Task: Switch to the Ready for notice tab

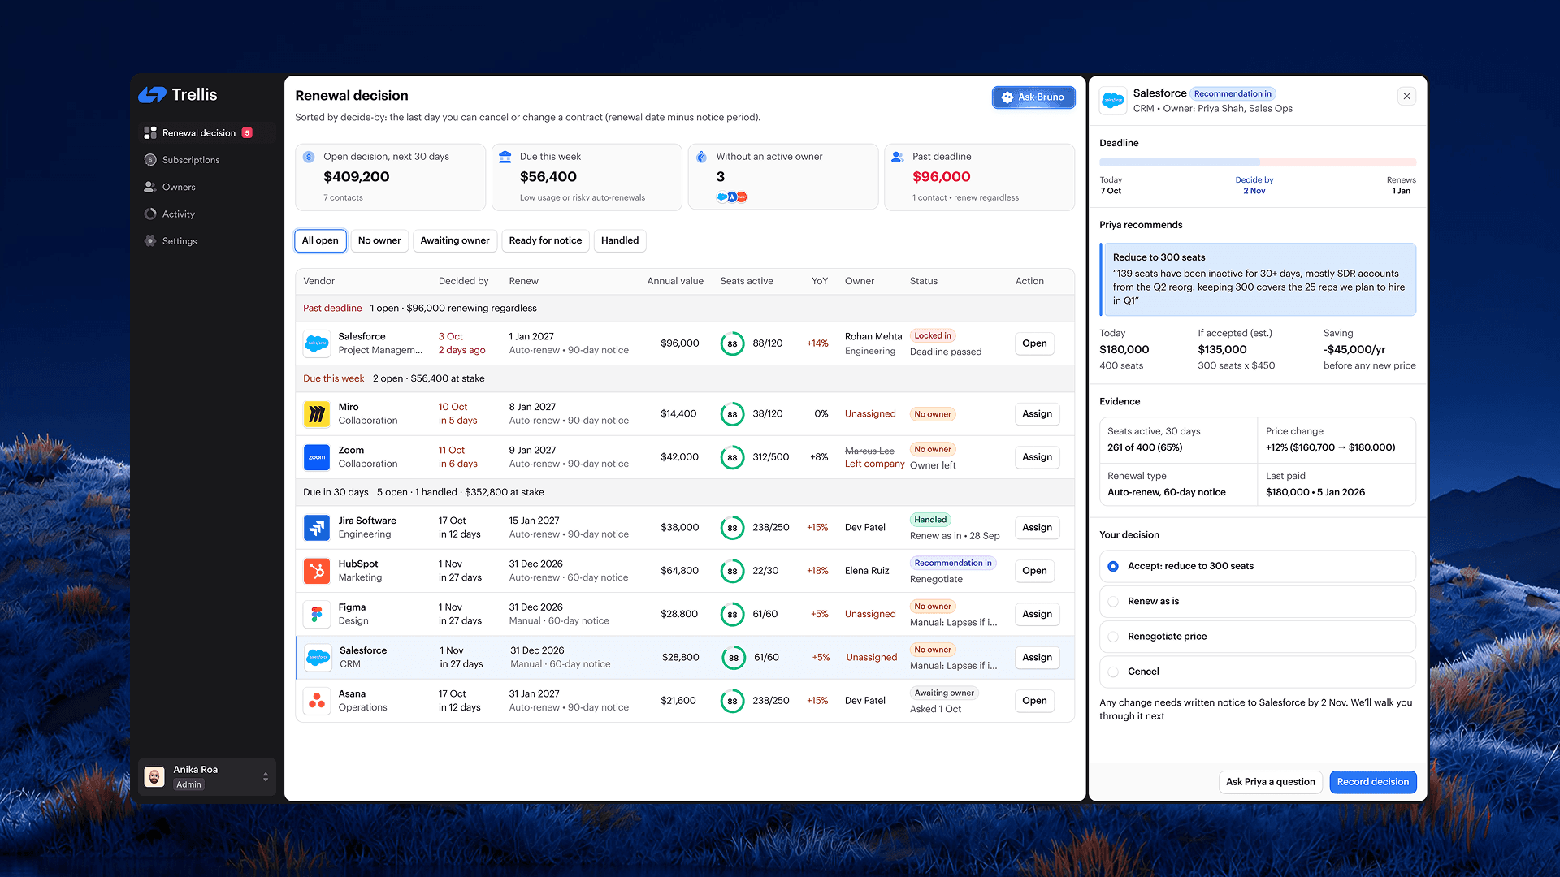Action: (x=545, y=240)
